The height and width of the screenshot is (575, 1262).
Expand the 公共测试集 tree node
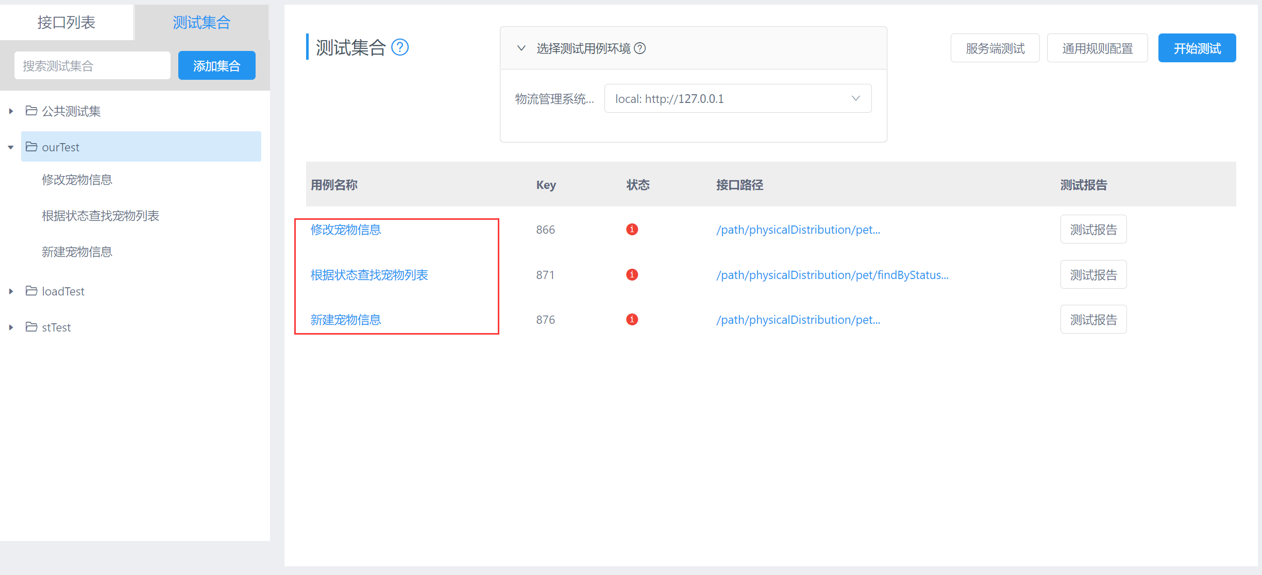pos(11,111)
